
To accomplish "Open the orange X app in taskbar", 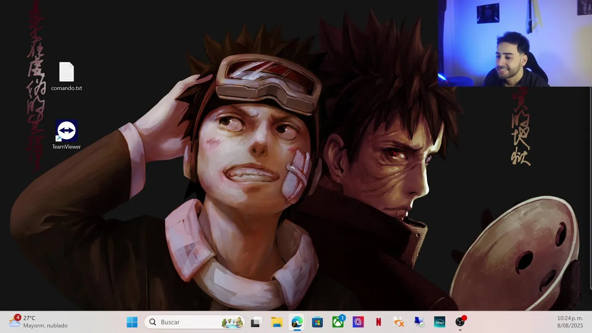I will tap(399, 322).
